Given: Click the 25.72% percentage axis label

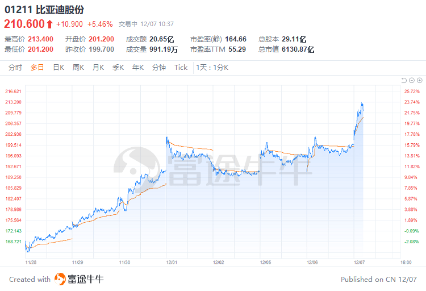Looking at the screenshot, I should coord(412,92).
